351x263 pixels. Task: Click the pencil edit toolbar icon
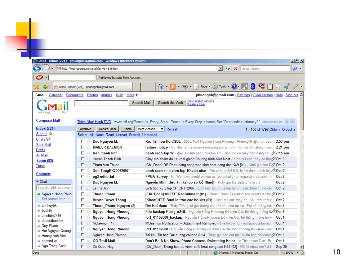296,86
